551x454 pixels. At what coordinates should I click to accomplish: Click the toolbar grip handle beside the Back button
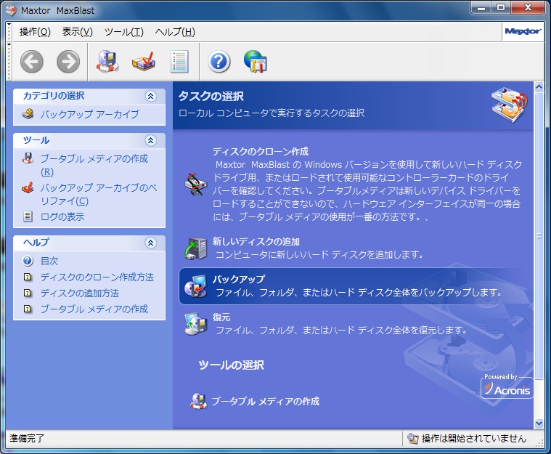point(9,62)
